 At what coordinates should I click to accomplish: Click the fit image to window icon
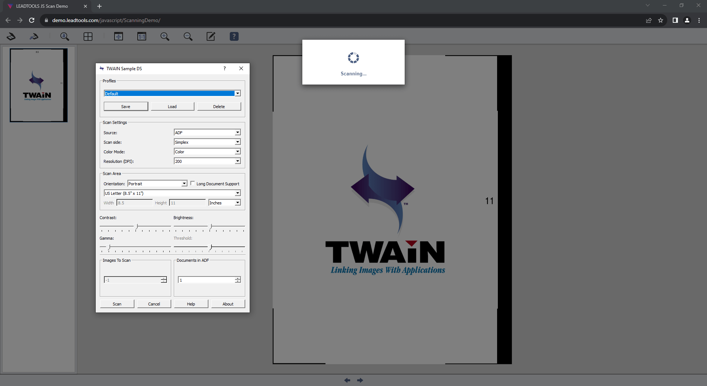[x=119, y=36]
